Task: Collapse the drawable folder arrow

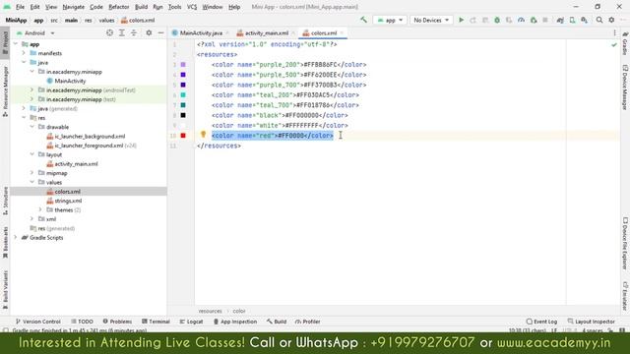Action: [x=32, y=127]
